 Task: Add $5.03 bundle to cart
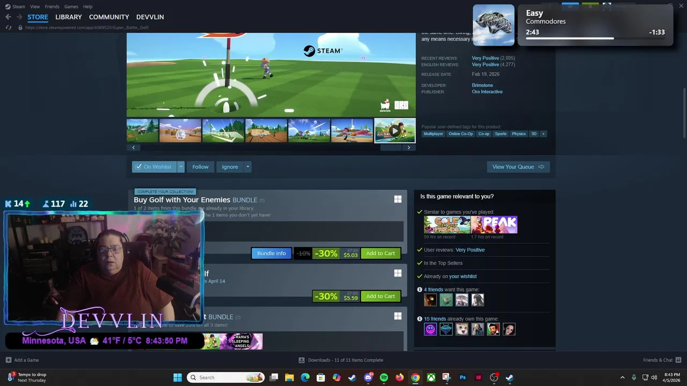point(381,254)
